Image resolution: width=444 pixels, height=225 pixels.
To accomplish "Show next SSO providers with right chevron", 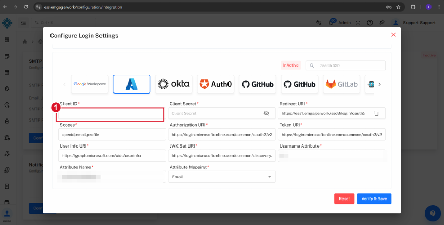I will (380, 84).
